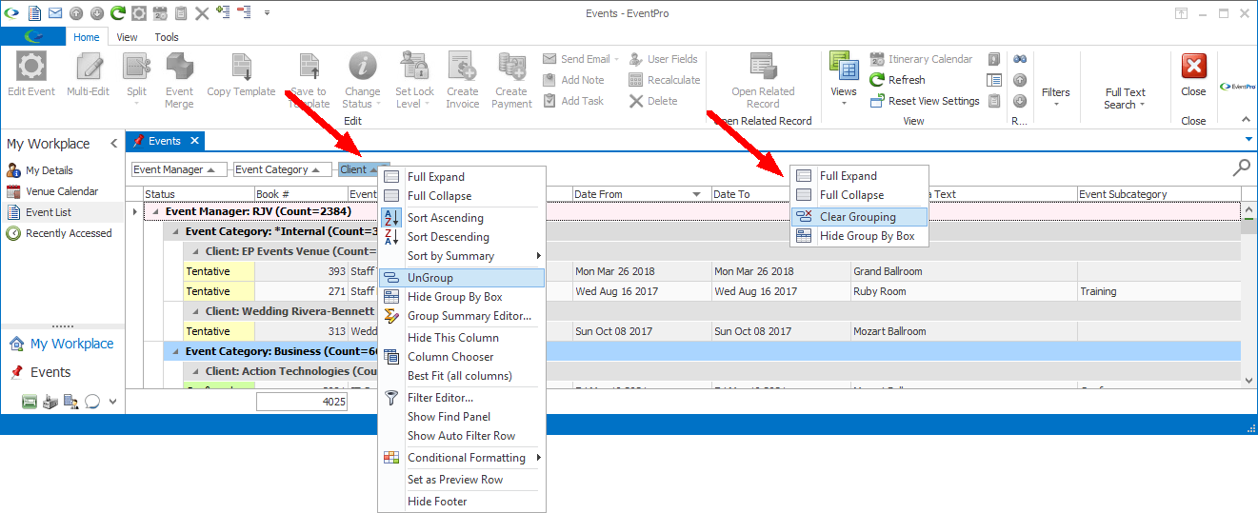Click the User Fields ribbon item

click(663, 59)
